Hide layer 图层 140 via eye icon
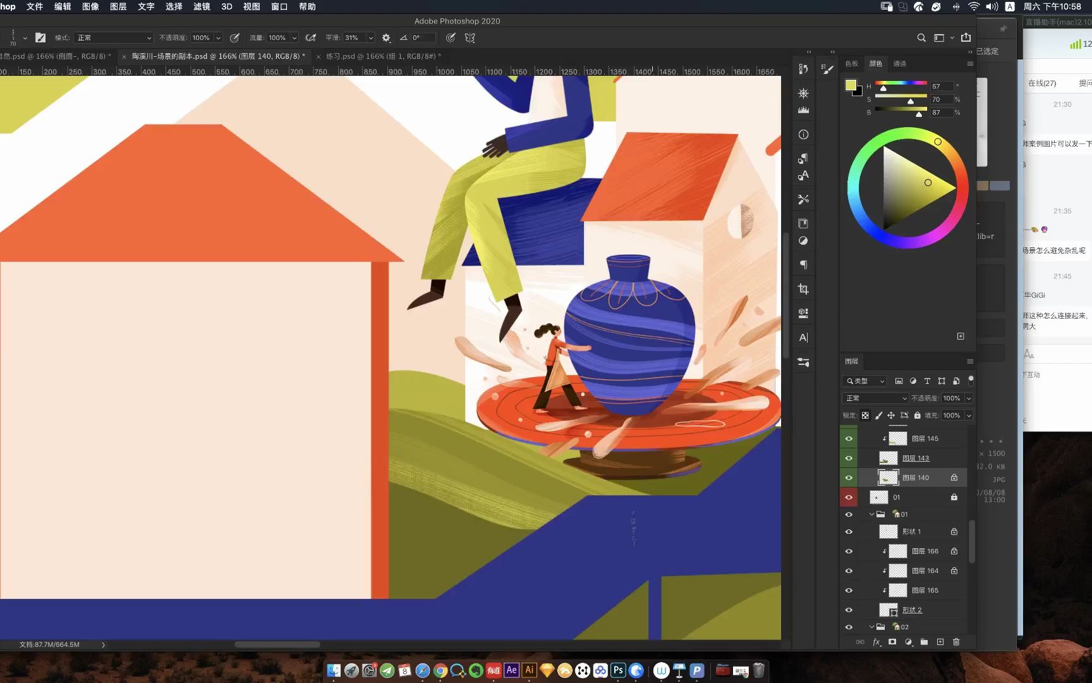The width and height of the screenshot is (1092, 683). (849, 477)
